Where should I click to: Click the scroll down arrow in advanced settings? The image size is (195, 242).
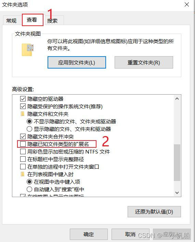pyautogui.click(x=177, y=193)
